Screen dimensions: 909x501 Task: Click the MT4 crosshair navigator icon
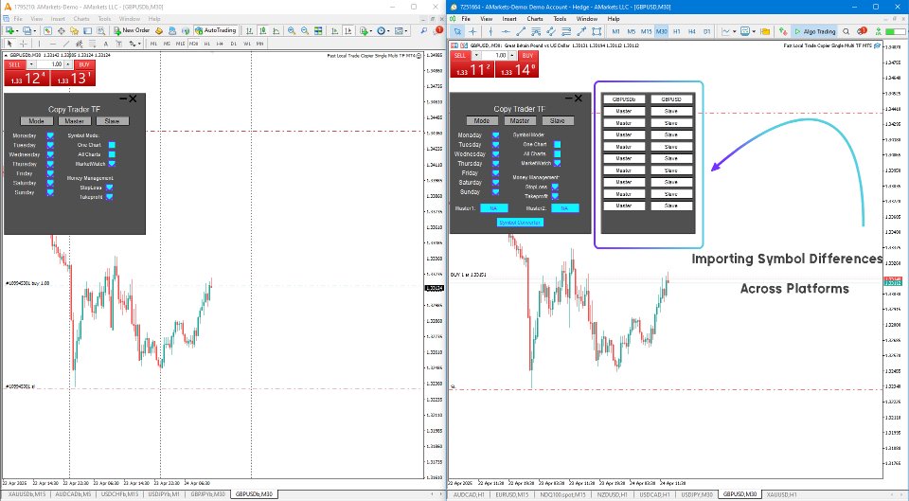(x=61, y=30)
